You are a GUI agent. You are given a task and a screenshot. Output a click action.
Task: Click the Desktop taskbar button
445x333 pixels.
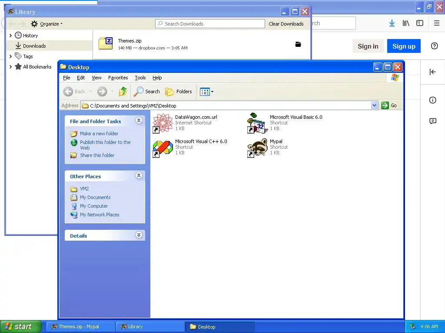click(x=219, y=326)
